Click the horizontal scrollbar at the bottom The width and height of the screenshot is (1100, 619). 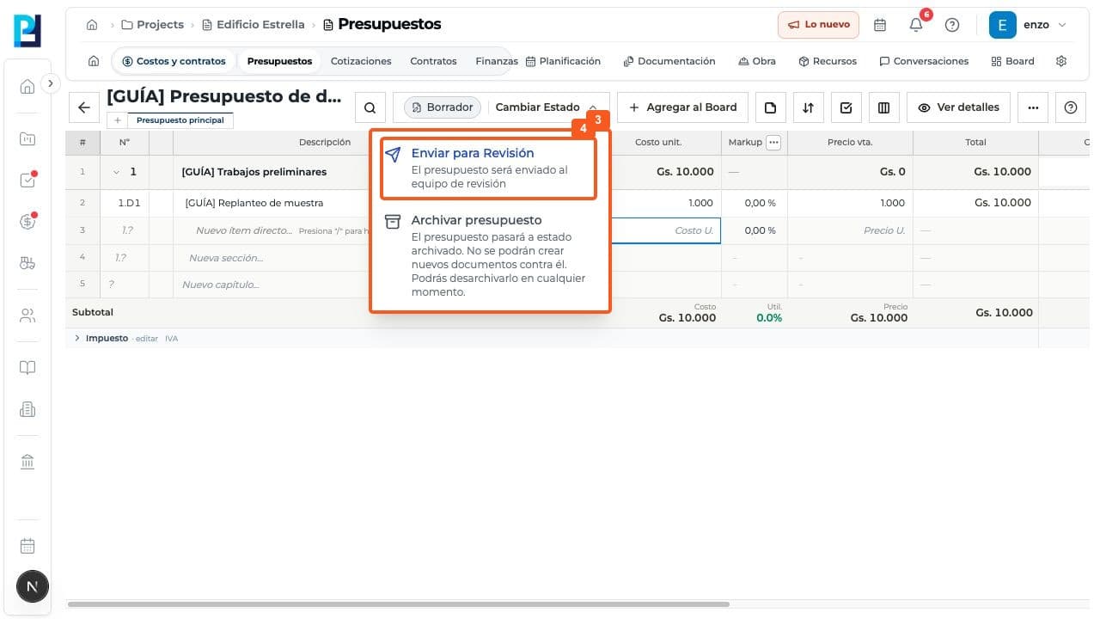pyautogui.click(x=398, y=604)
